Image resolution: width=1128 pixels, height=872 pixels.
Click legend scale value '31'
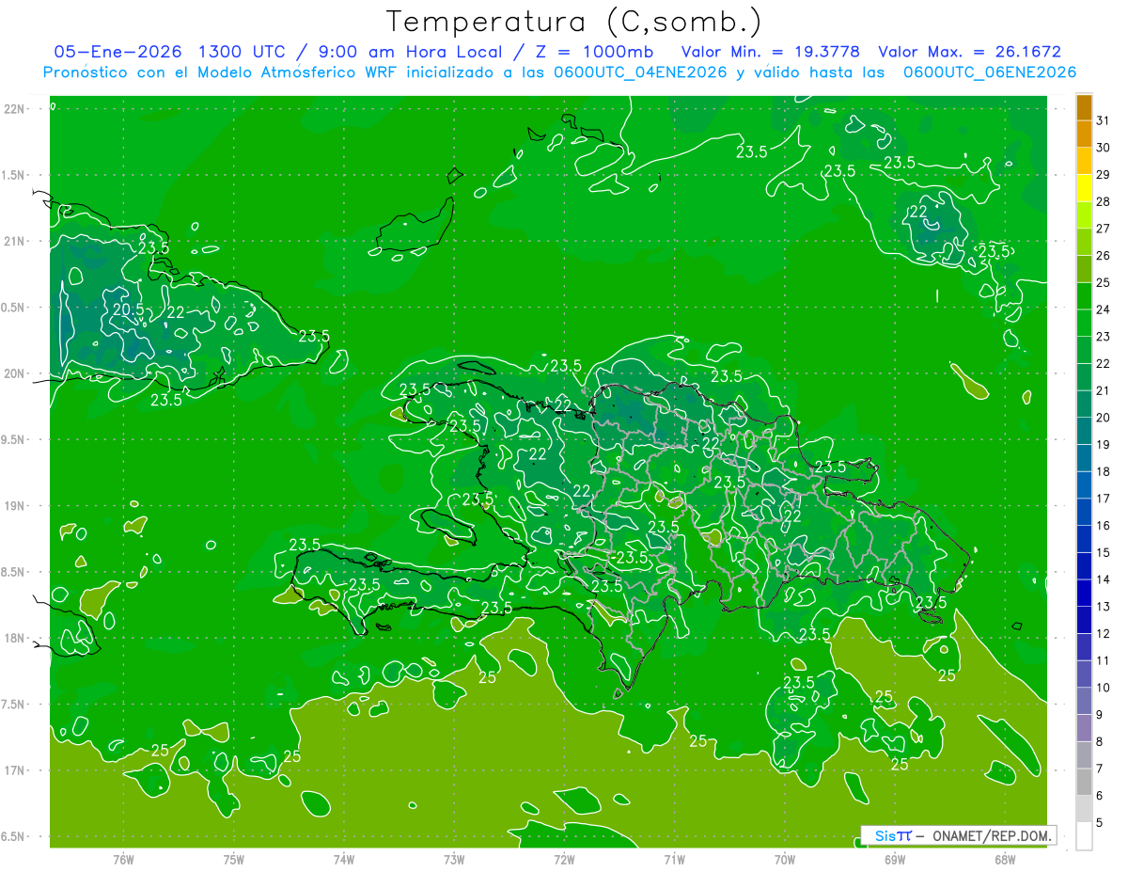[x=1104, y=120]
